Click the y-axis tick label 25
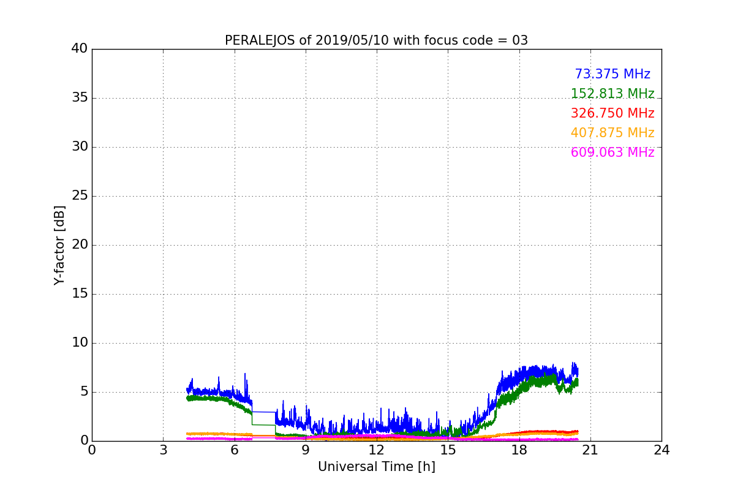 point(80,196)
